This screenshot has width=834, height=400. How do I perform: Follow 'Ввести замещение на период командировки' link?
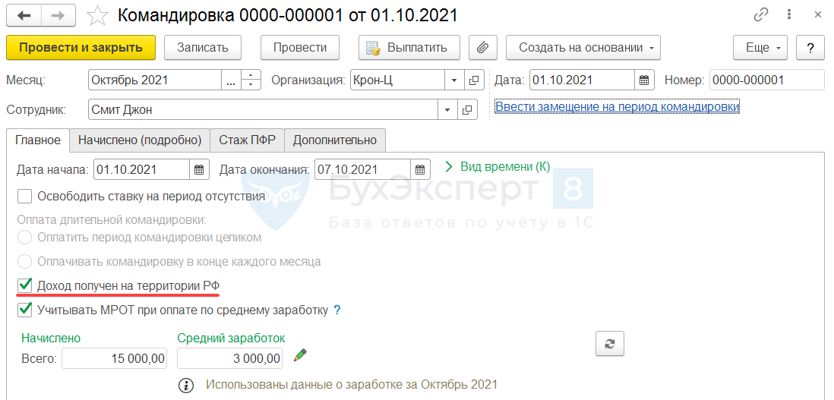617,107
